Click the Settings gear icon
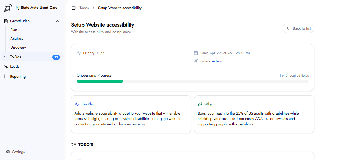The width and height of the screenshot is (352, 160). tap(8, 152)
